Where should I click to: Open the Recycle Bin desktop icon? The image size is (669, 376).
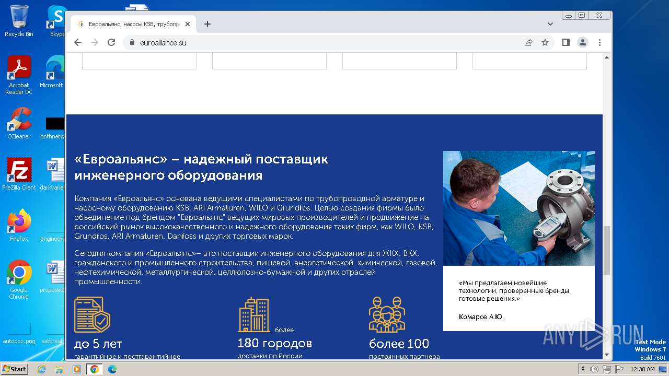pyautogui.click(x=19, y=21)
